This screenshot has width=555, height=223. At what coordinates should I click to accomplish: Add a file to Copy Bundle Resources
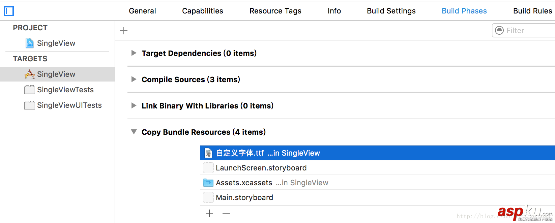point(209,213)
